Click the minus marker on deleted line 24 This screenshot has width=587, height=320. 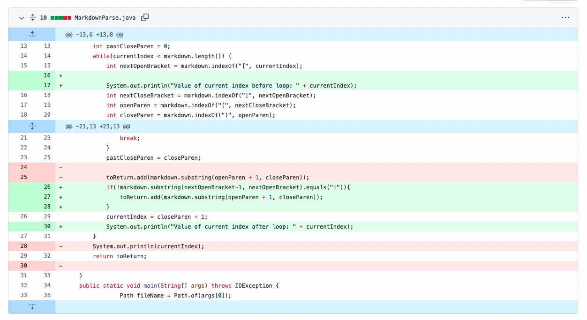click(61, 168)
